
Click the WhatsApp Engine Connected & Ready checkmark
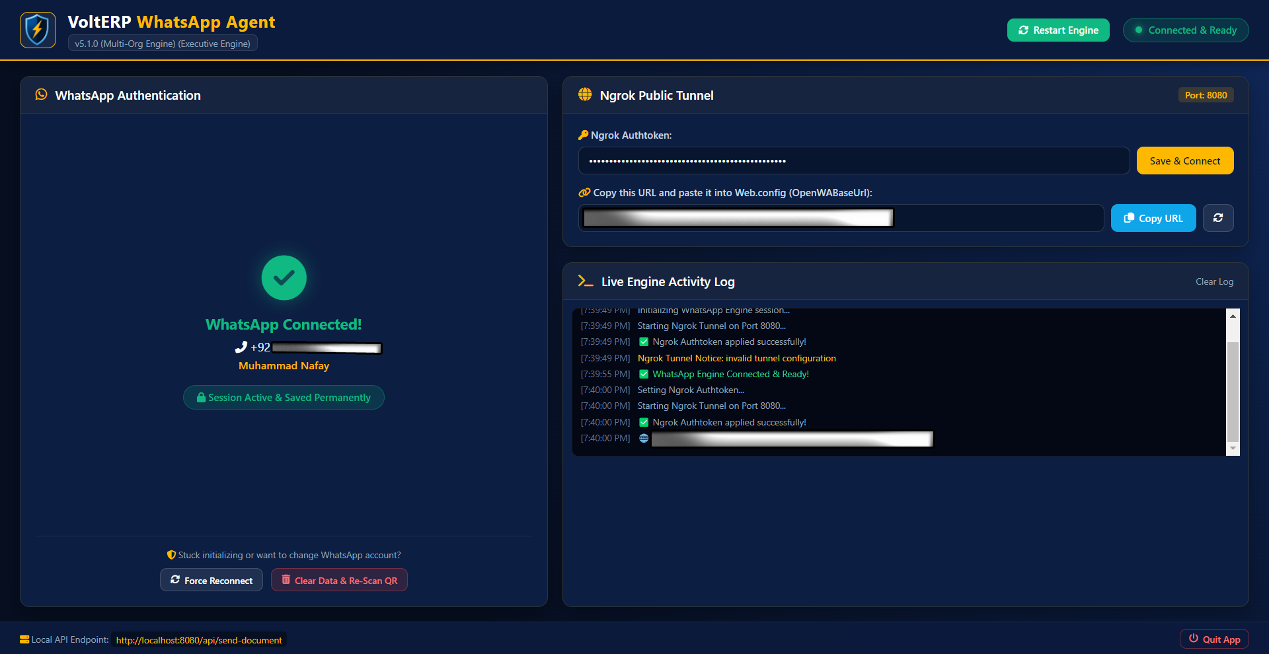644,375
